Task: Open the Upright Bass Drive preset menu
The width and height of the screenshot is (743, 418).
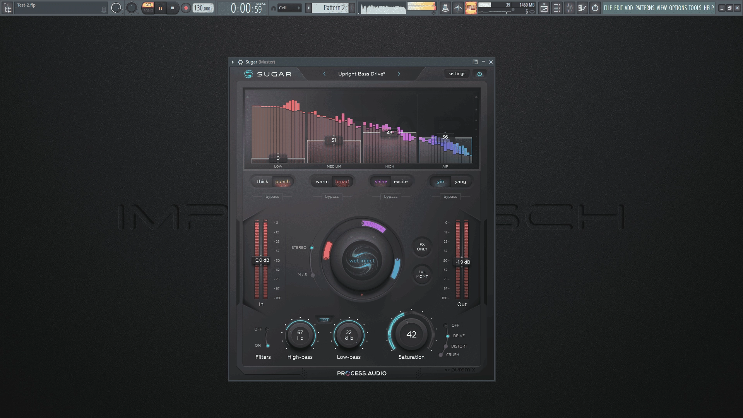Action: 362,74
